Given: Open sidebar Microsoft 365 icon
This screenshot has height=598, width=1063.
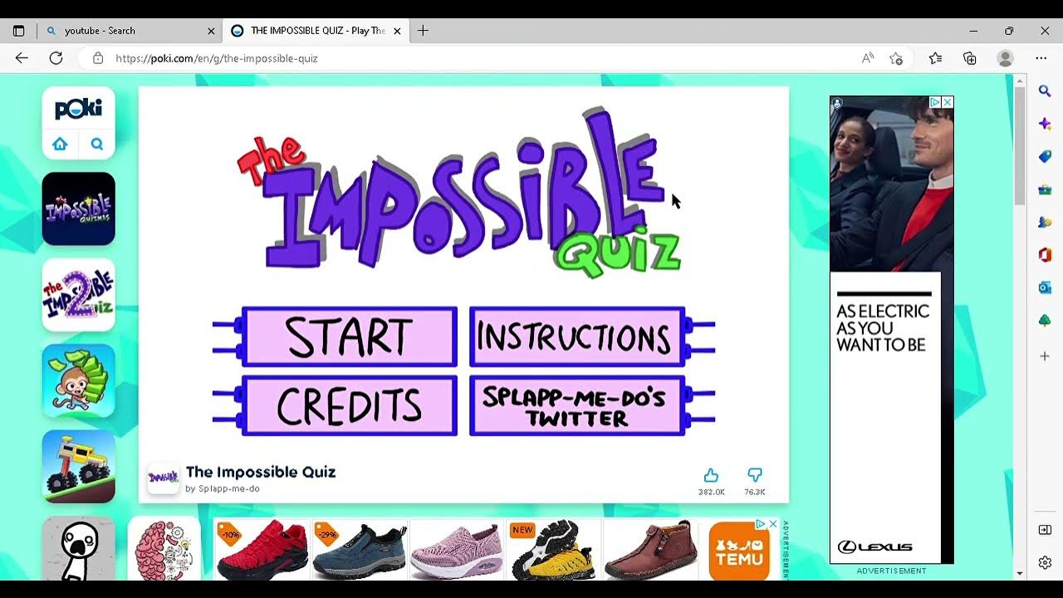Looking at the screenshot, I should (1045, 255).
